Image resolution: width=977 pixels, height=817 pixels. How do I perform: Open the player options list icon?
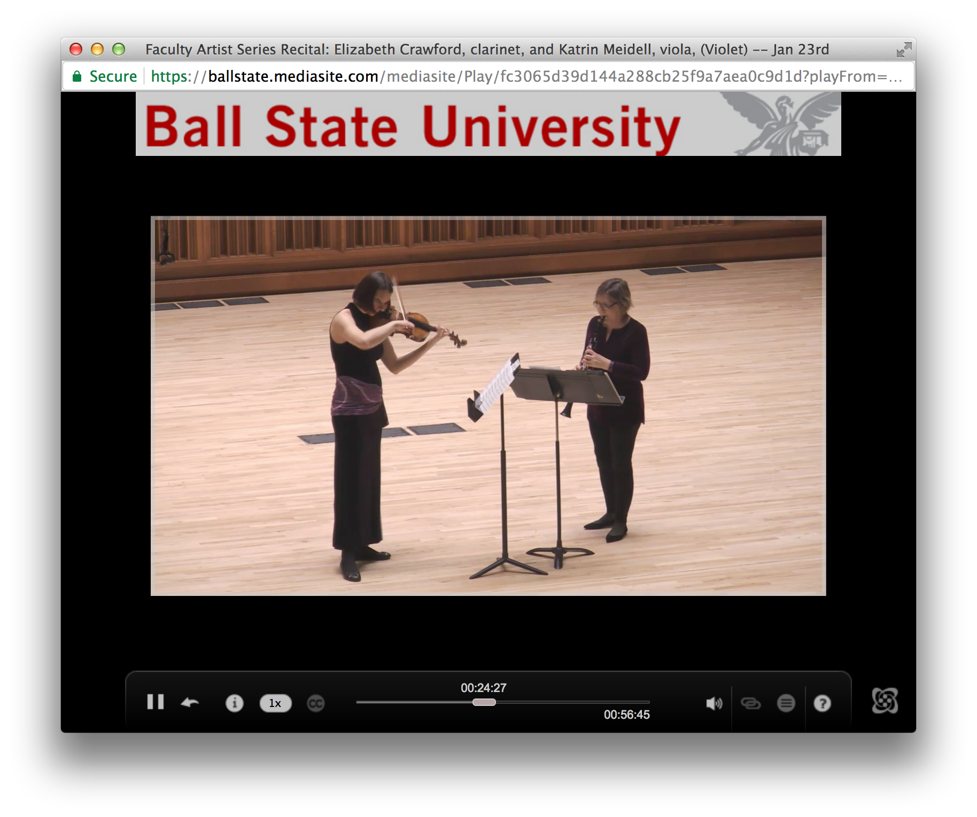(x=786, y=703)
